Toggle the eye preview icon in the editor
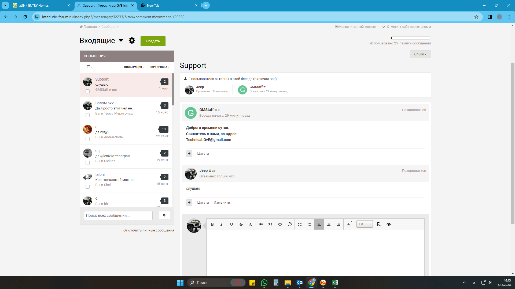 [389, 224]
